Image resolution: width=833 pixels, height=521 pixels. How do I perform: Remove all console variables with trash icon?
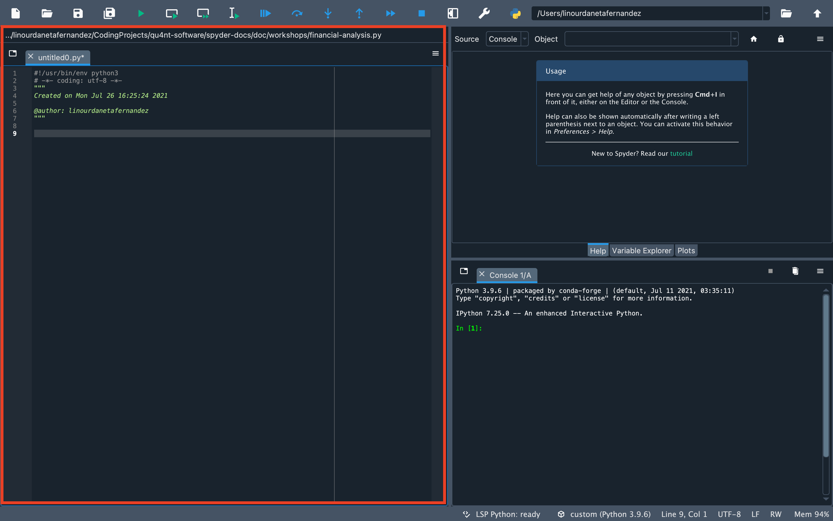tap(795, 271)
